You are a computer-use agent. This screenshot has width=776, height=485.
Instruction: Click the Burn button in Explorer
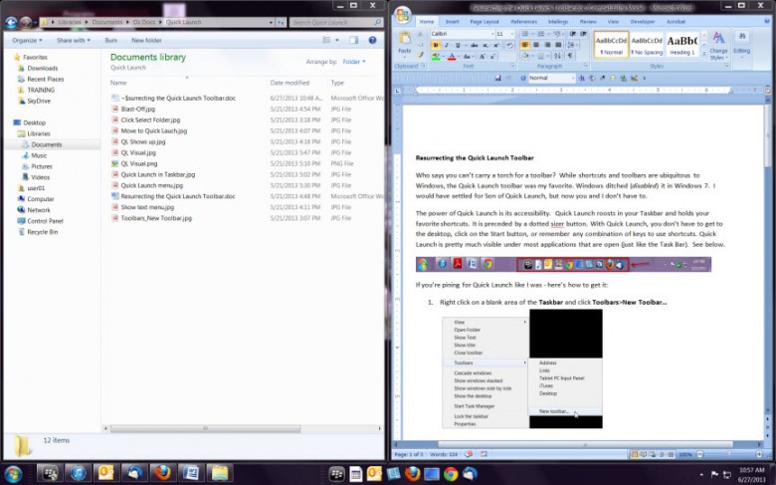point(110,40)
